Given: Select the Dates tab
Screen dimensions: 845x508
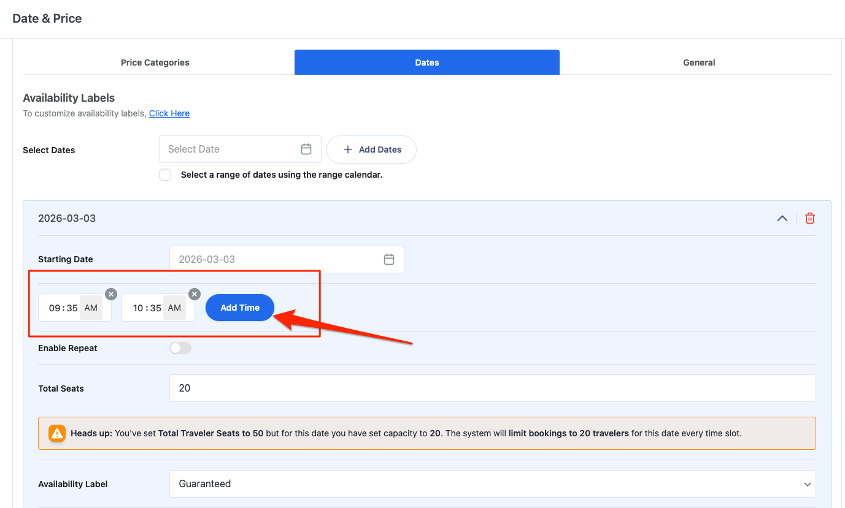Looking at the screenshot, I should coord(426,63).
